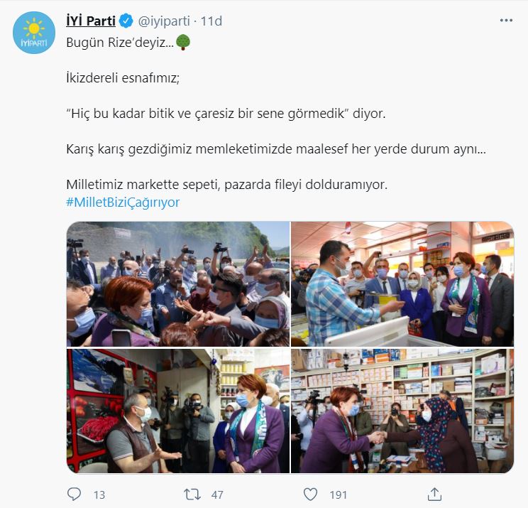The image size is (528, 508).
Task: Click the like count 191
Action: coord(338,495)
